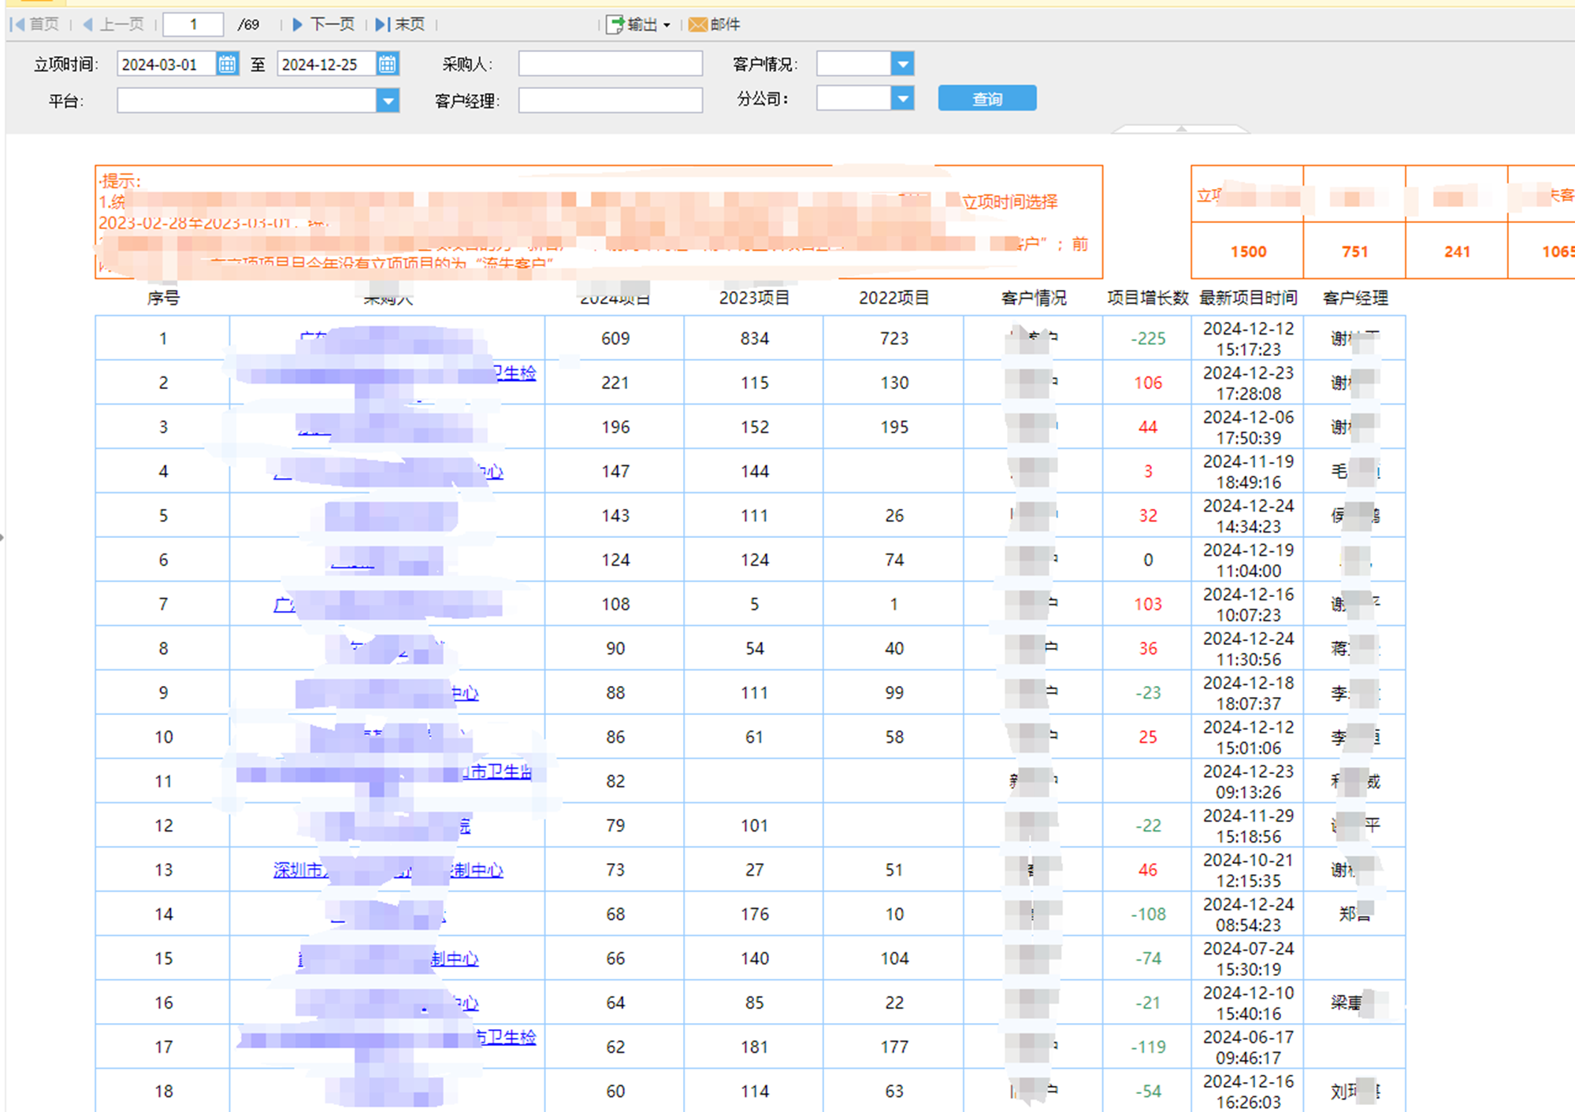Jump to last page 末页
Screen dimensions: 1575x1112
[400, 24]
